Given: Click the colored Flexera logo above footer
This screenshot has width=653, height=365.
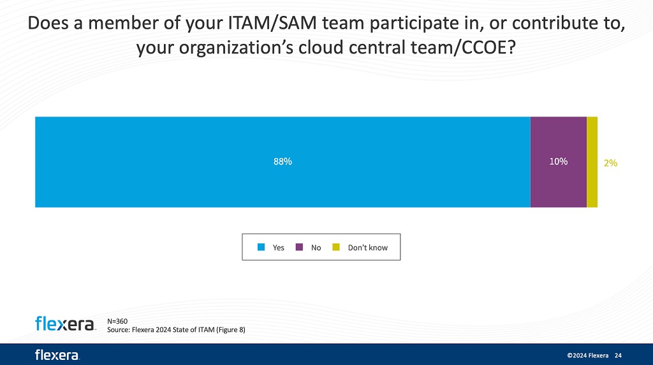Looking at the screenshot, I should coord(65,324).
